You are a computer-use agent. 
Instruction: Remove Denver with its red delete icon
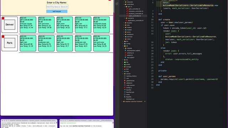click(x=3, y=18)
